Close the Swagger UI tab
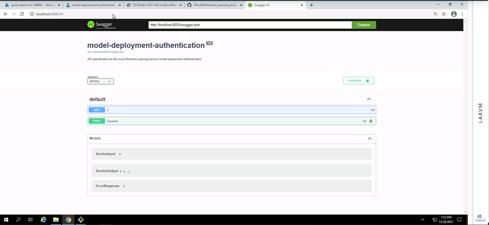This screenshot has height=225, width=489. tap(302, 5)
